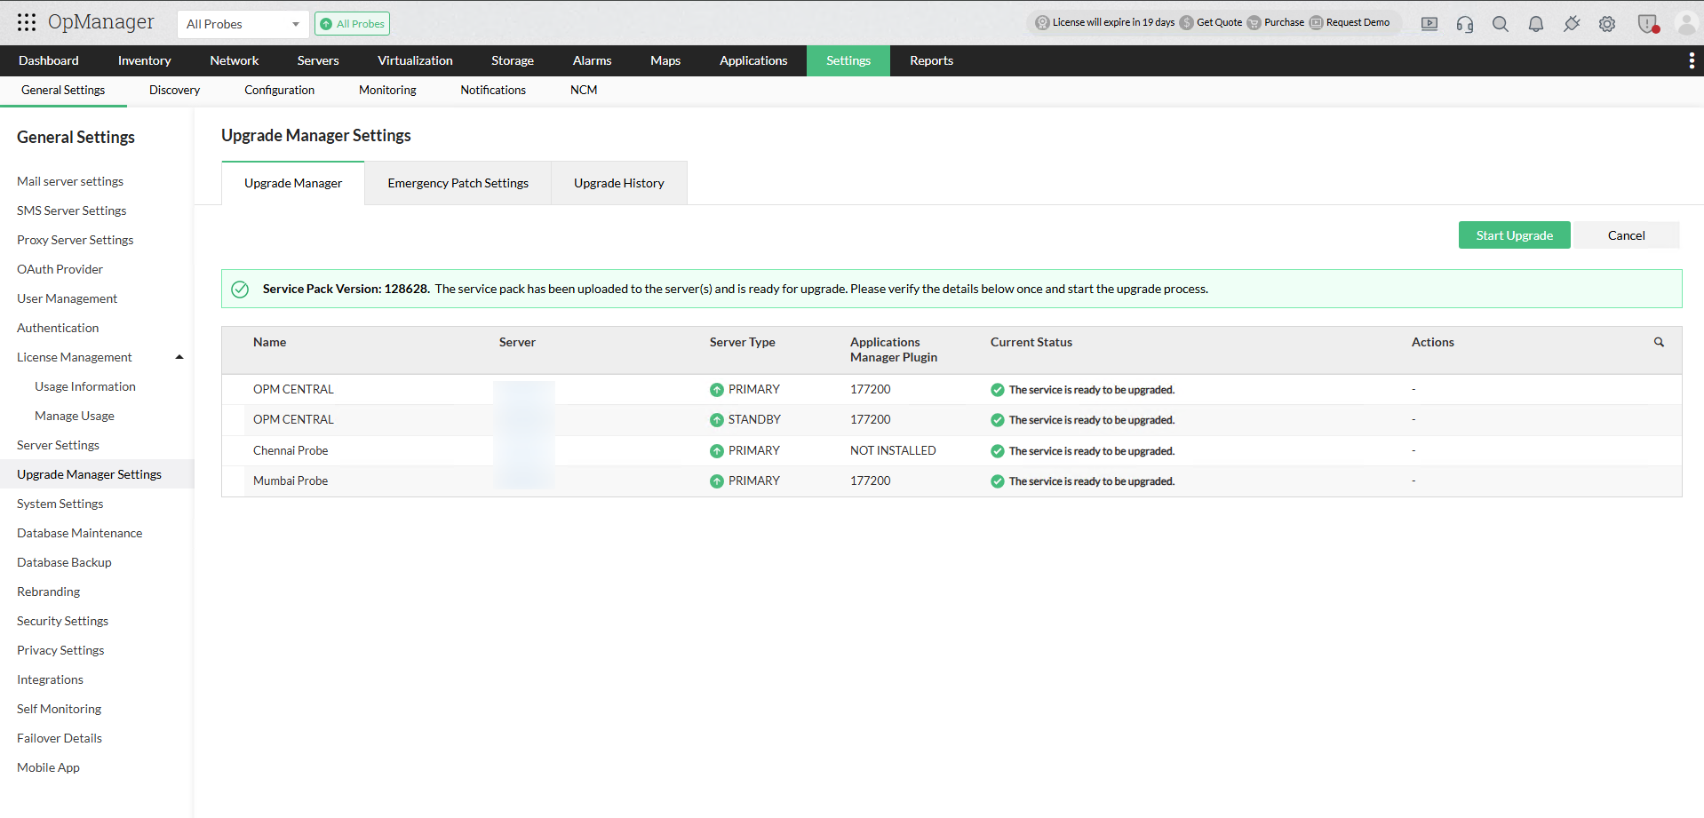Viewport: 1704px width, 818px height.
Task: Click the green check icon in Service Pack banner
Action: [240, 289]
